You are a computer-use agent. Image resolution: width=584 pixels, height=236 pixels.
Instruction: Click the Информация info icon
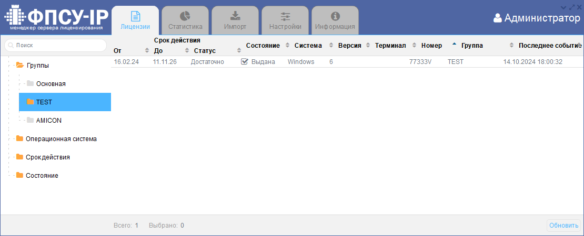(x=335, y=16)
